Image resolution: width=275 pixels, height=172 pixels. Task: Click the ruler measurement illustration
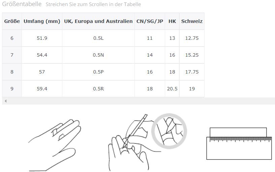coord(239,143)
